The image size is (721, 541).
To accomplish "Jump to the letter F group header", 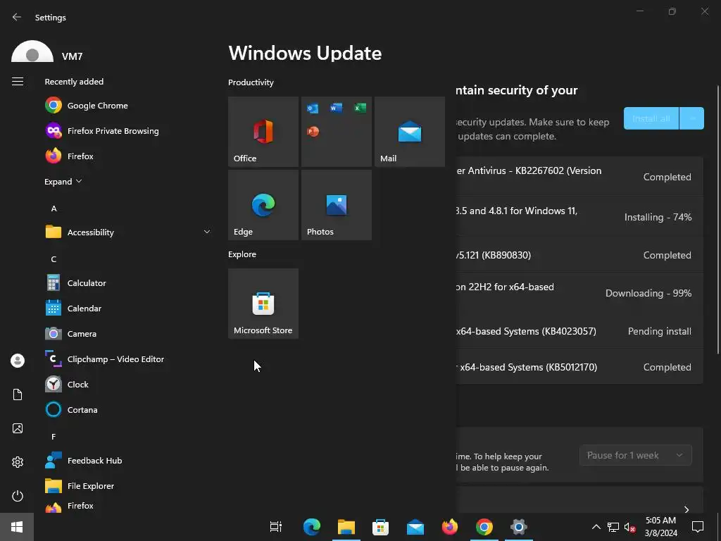I will pyautogui.click(x=54, y=436).
